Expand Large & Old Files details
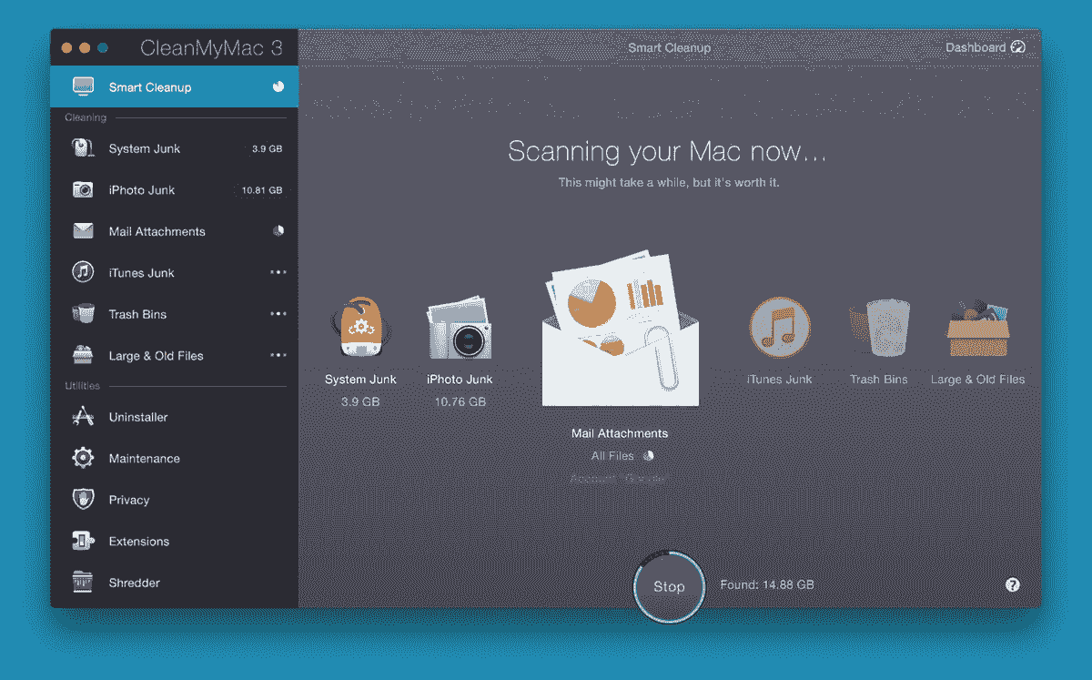This screenshot has width=1092, height=680. click(x=278, y=355)
